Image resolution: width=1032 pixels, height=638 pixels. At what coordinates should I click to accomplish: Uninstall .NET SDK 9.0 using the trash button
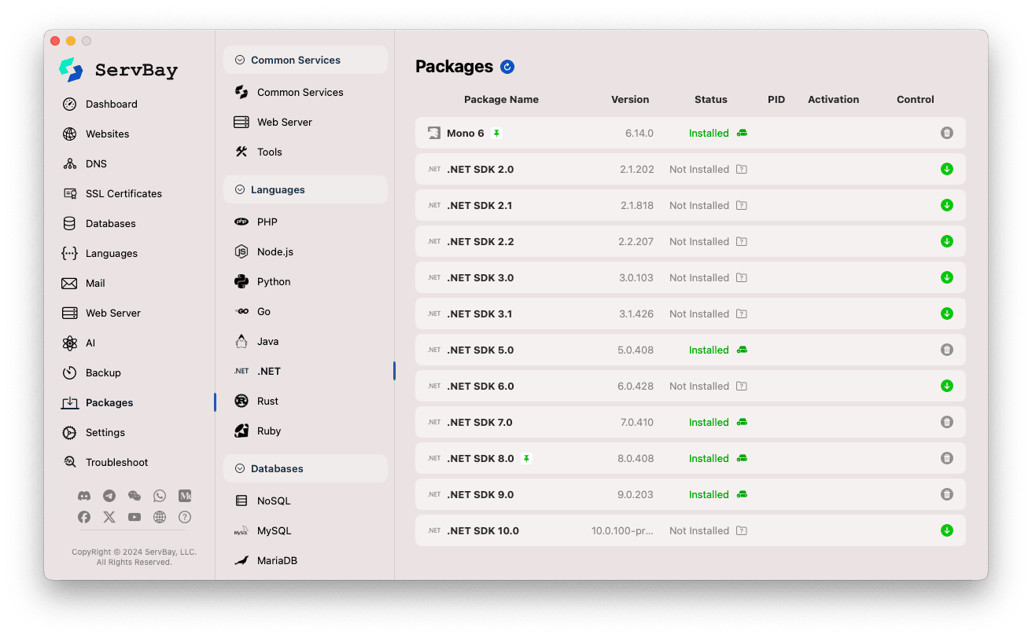coord(947,494)
